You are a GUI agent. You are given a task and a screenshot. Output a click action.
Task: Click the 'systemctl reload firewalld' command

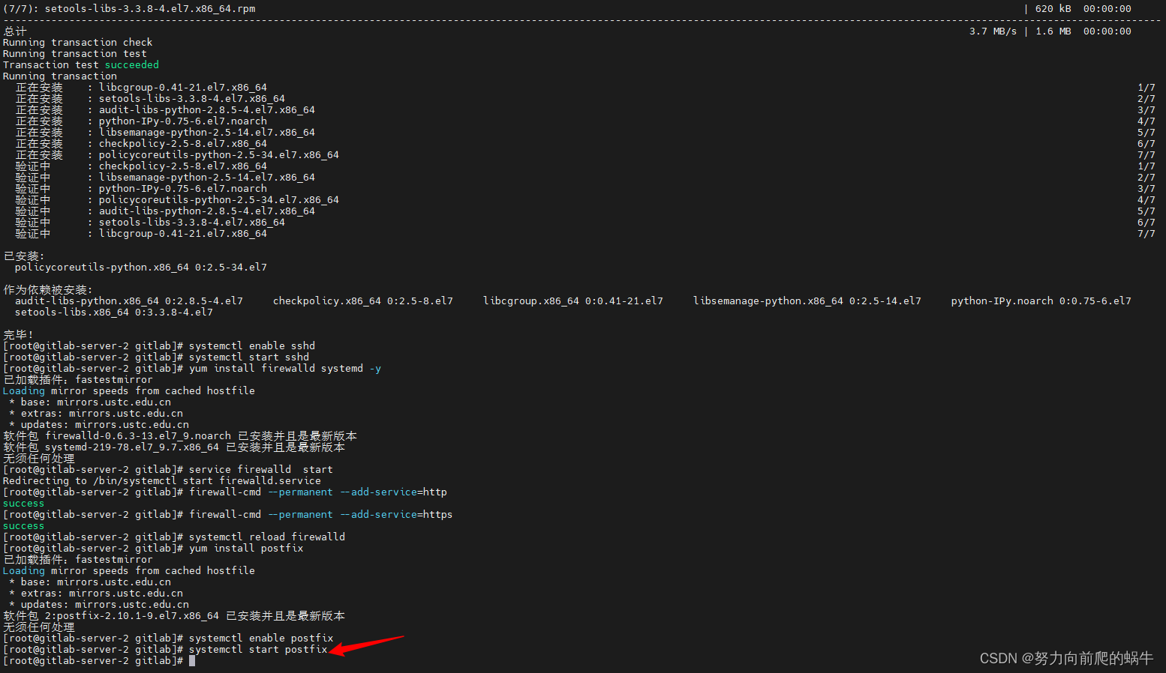coord(267,537)
